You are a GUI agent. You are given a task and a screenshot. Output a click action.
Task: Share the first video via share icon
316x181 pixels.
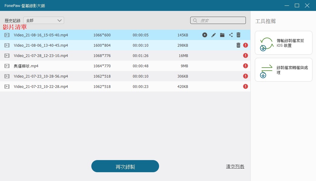pyautogui.click(x=231, y=35)
